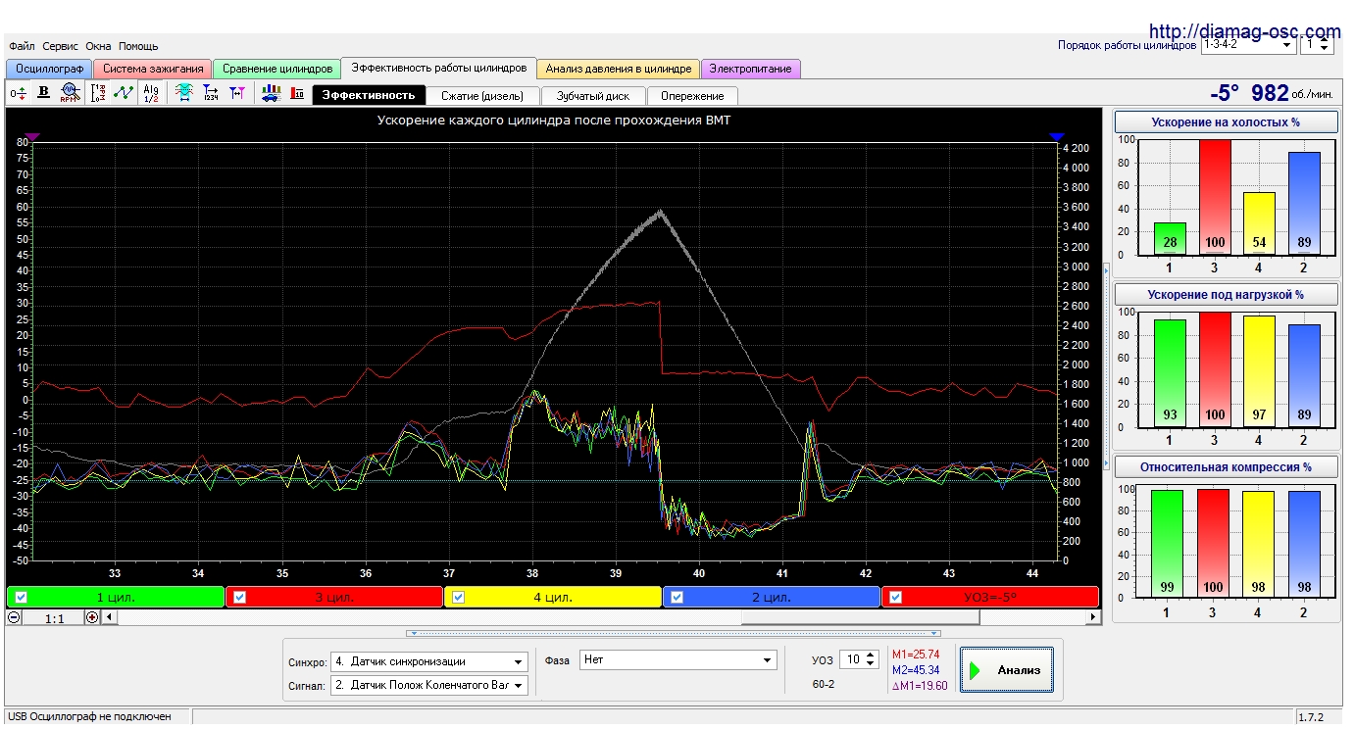Click the "ΔM1=19.60" readout
The width and height of the screenshot is (1355, 729).
(920, 686)
